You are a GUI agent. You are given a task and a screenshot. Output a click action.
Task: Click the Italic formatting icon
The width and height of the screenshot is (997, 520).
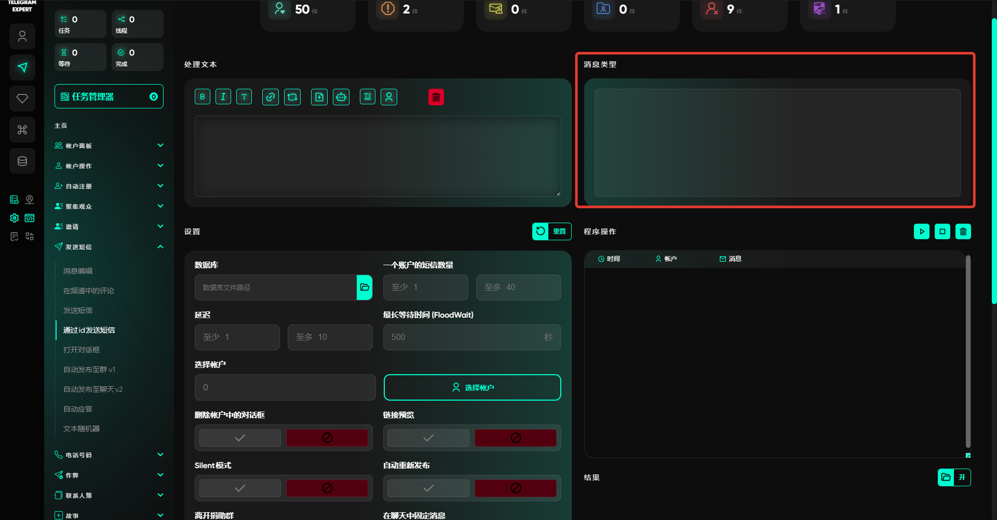tap(223, 97)
